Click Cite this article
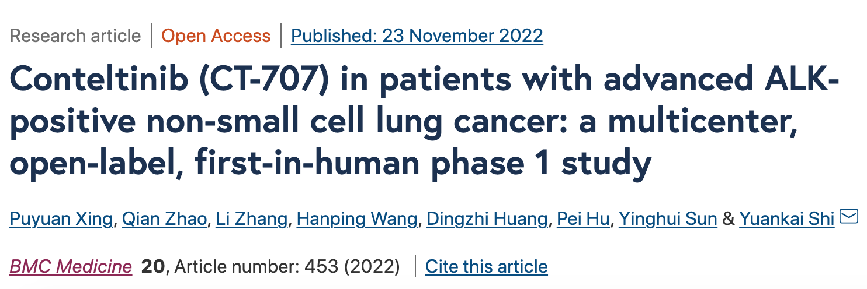The height and width of the screenshot is (289, 867). pyautogui.click(x=487, y=267)
